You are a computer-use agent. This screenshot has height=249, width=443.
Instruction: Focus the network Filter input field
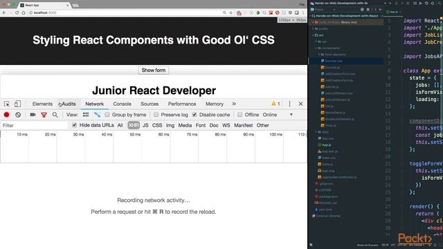pyautogui.click(x=34, y=125)
